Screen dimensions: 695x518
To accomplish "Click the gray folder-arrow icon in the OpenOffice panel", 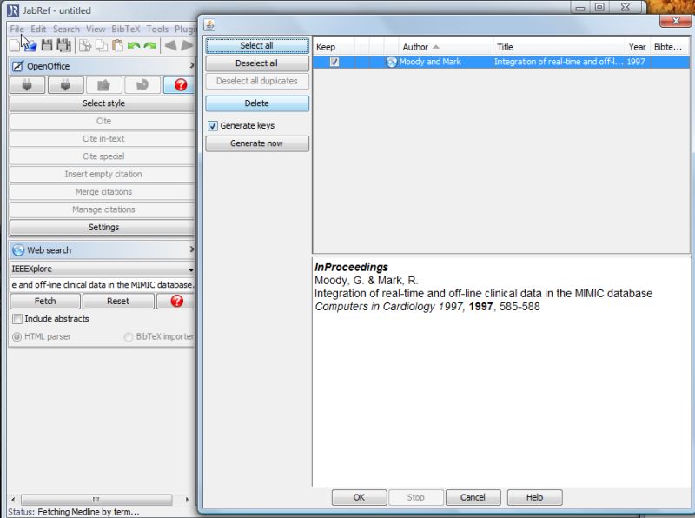I will [103, 84].
